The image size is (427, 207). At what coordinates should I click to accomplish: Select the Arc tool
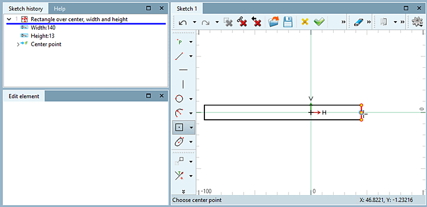point(179,113)
